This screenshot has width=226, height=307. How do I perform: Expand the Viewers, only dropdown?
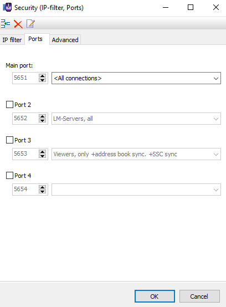click(136, 154)
